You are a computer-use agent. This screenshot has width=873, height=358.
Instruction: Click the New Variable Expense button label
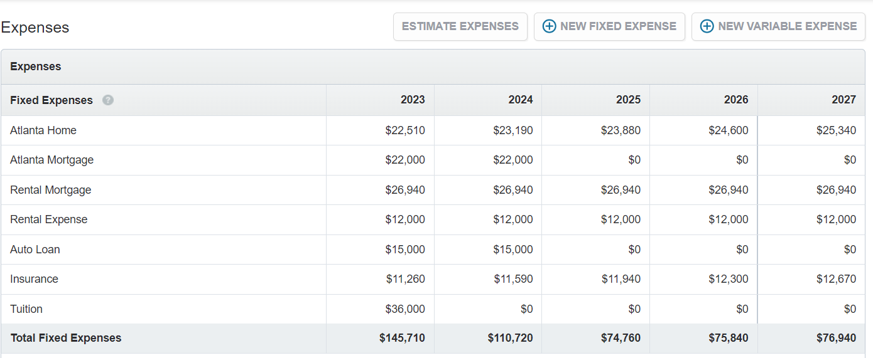click(787, 26)
